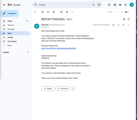
Task: Select the Sent folder
Action: 15,33
